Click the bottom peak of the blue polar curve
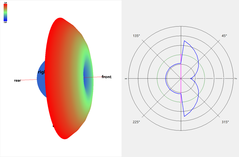Viewport: 239px width, 157px height. point(184,116)
